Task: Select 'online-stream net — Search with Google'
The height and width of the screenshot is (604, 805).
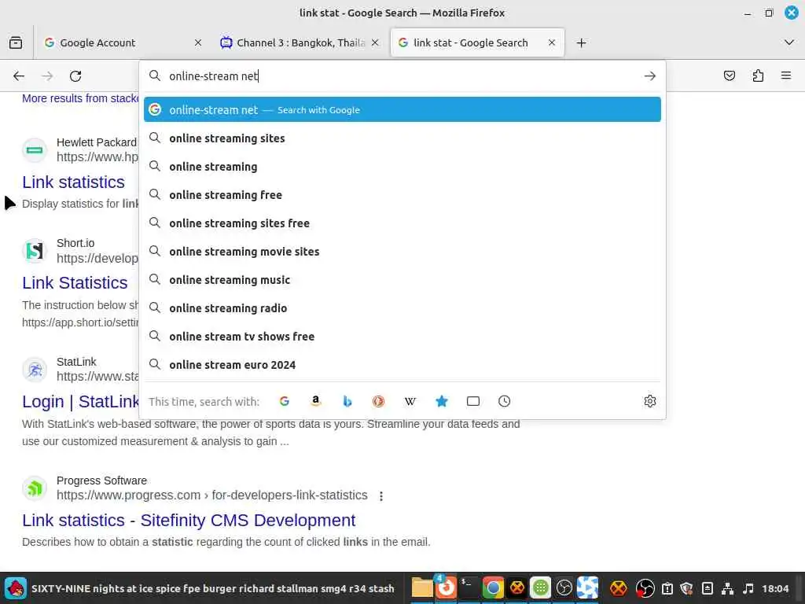Action: (402, 109)
